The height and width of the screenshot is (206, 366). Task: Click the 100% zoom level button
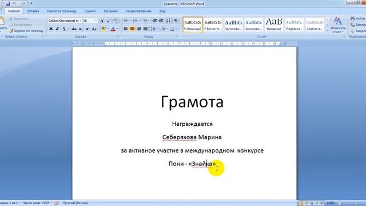click(x=331, y=203)
